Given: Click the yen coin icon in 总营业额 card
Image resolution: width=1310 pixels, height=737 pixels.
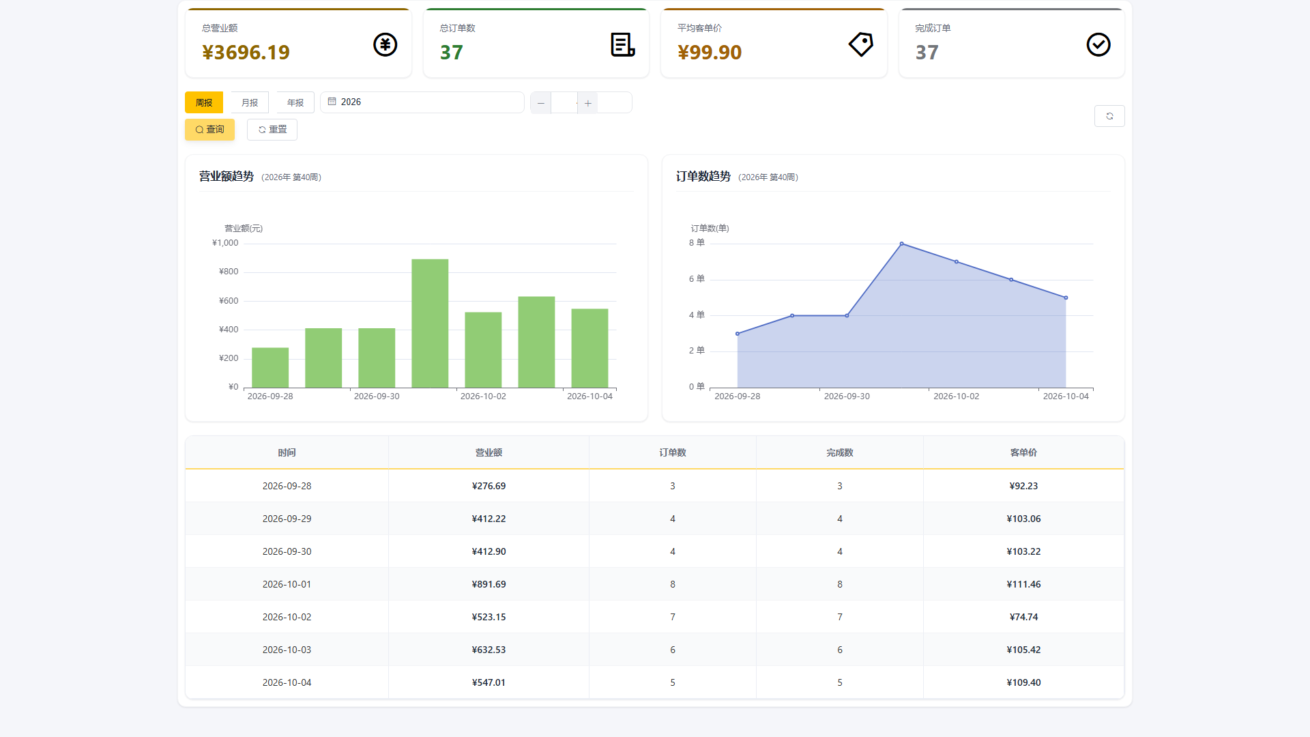Looking at the screenshot, I should click(385, 45).
